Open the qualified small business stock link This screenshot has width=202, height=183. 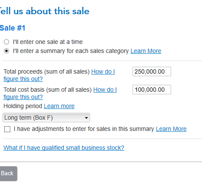tap(64, 148)
